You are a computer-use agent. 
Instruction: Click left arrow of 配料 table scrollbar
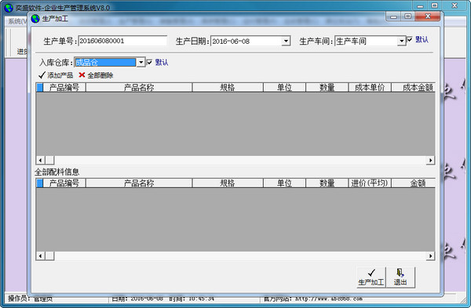click(40, 255)
